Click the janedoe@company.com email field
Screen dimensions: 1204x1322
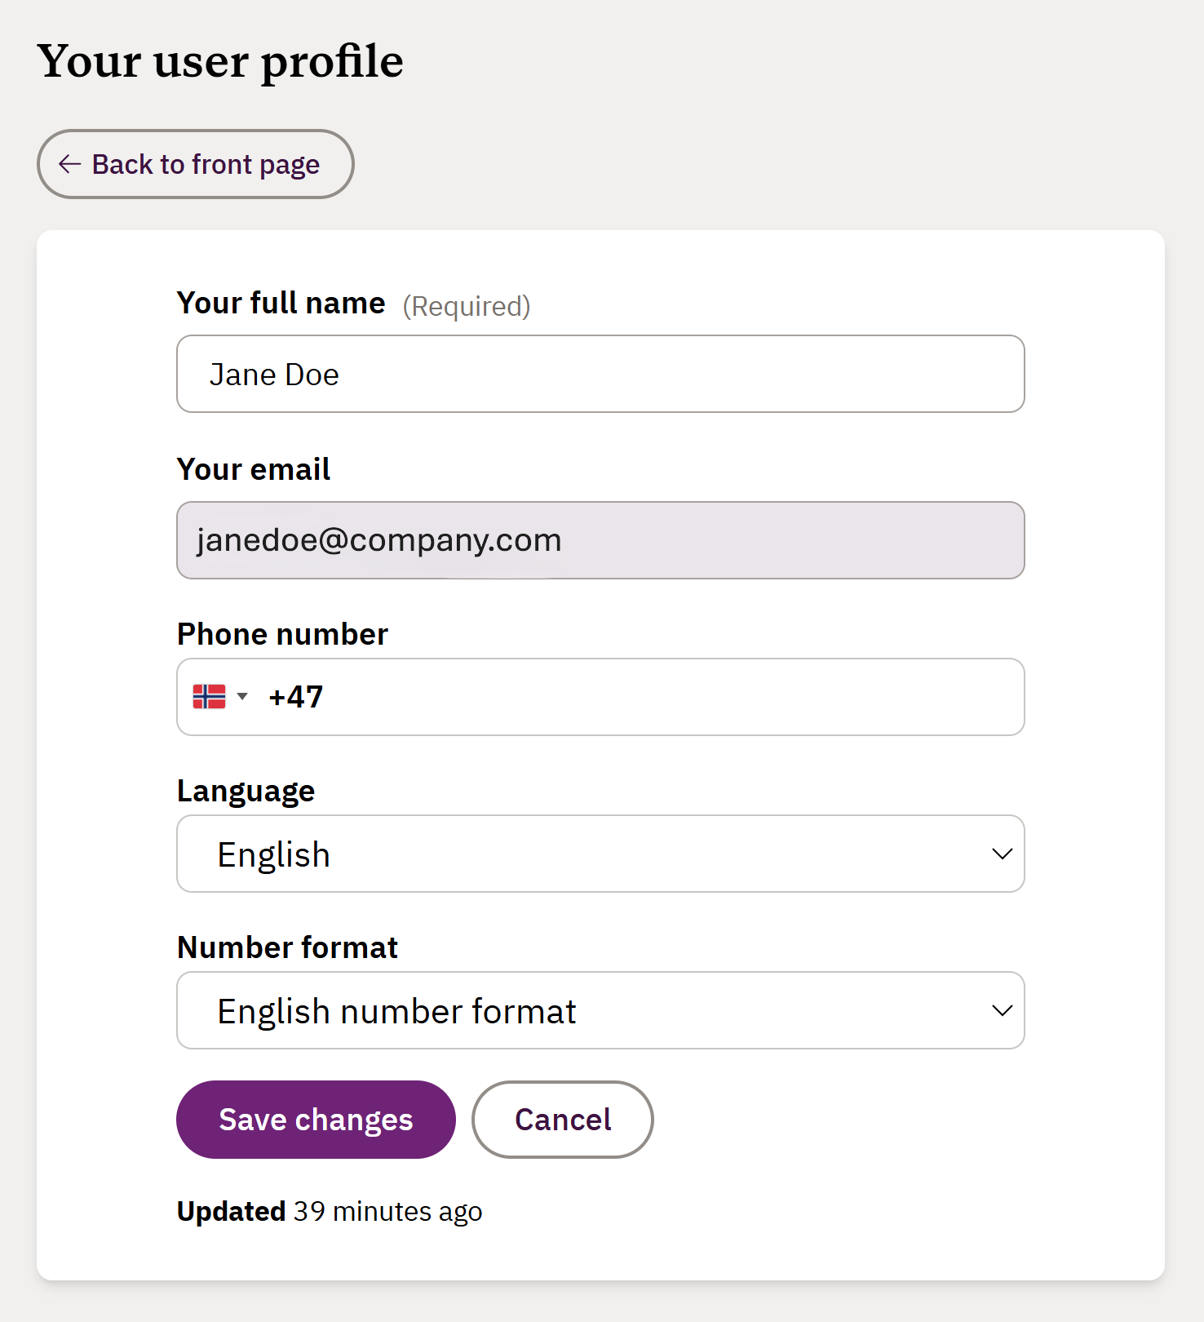600,540
